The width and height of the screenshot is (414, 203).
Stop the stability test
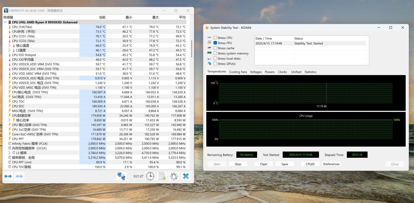[238, 164]
